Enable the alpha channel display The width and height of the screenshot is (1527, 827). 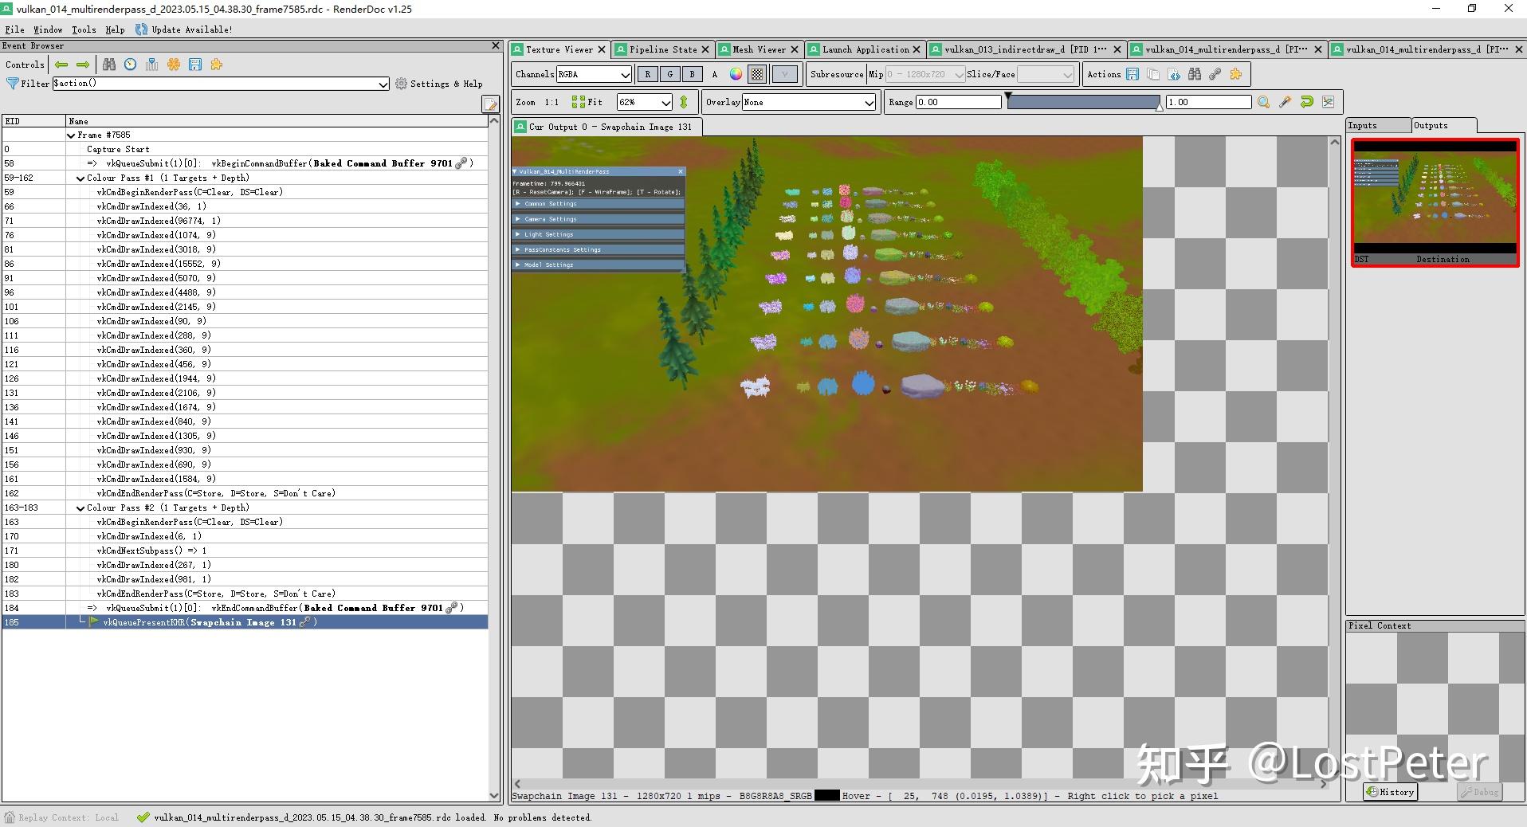coord(714,74)
